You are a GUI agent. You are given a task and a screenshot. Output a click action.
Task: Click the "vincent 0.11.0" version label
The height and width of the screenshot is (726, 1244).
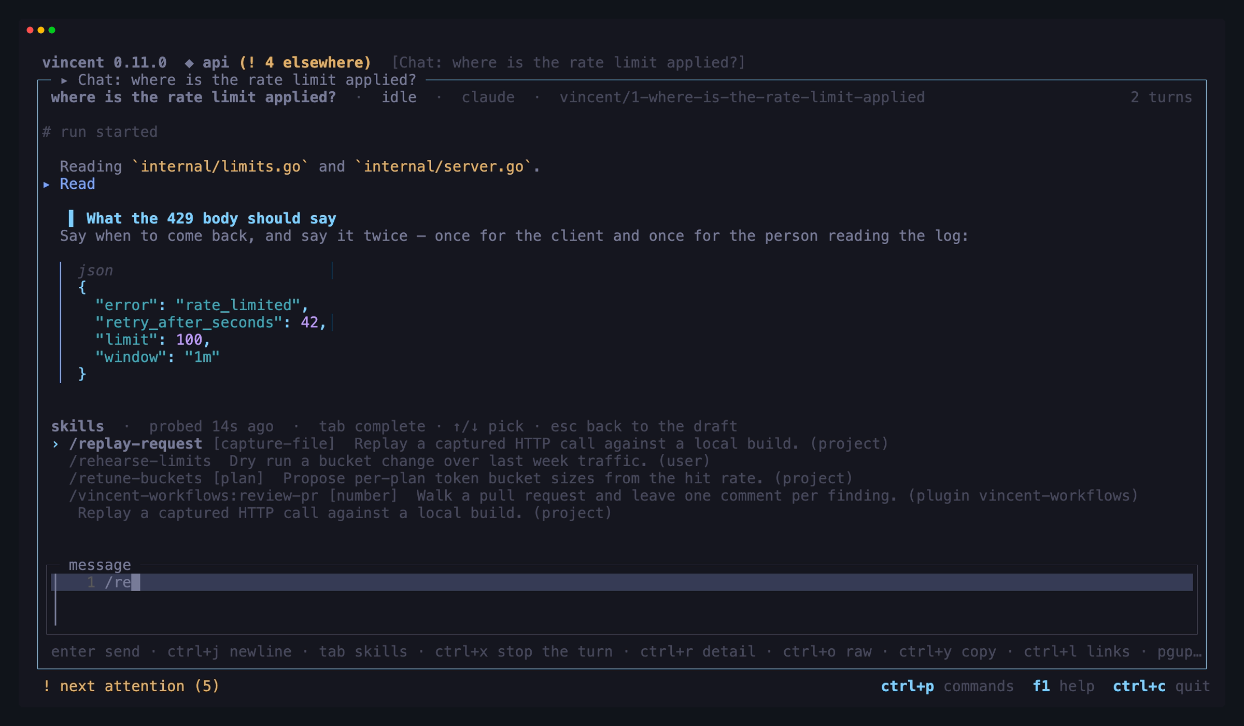click(x=104, y=63)
